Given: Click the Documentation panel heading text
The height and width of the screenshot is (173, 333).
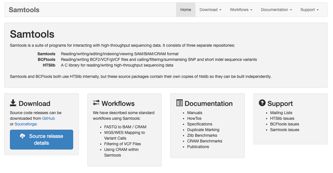Looking at the screenshot, I should (208, 103).
